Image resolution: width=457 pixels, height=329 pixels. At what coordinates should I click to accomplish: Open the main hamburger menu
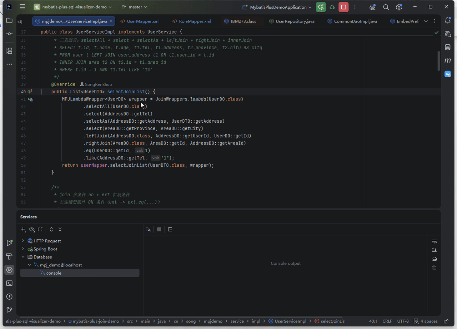click(x=22, y=7)
